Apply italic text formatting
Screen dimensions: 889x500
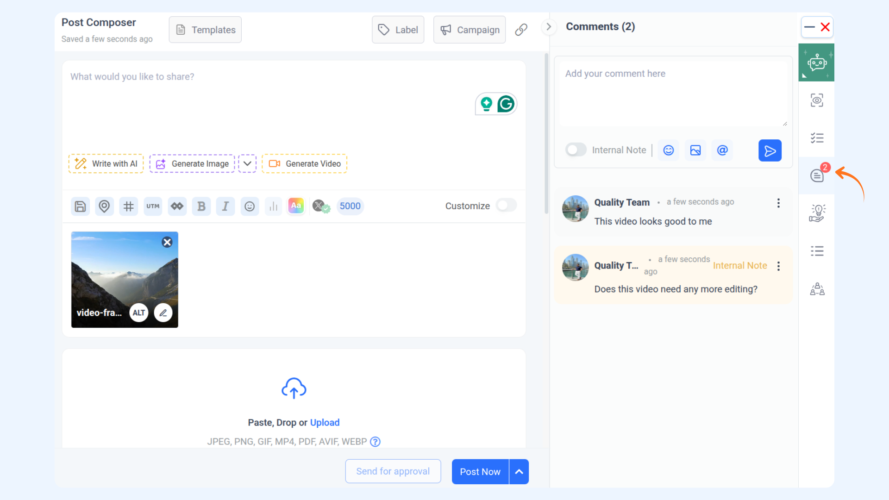point(225,206)
